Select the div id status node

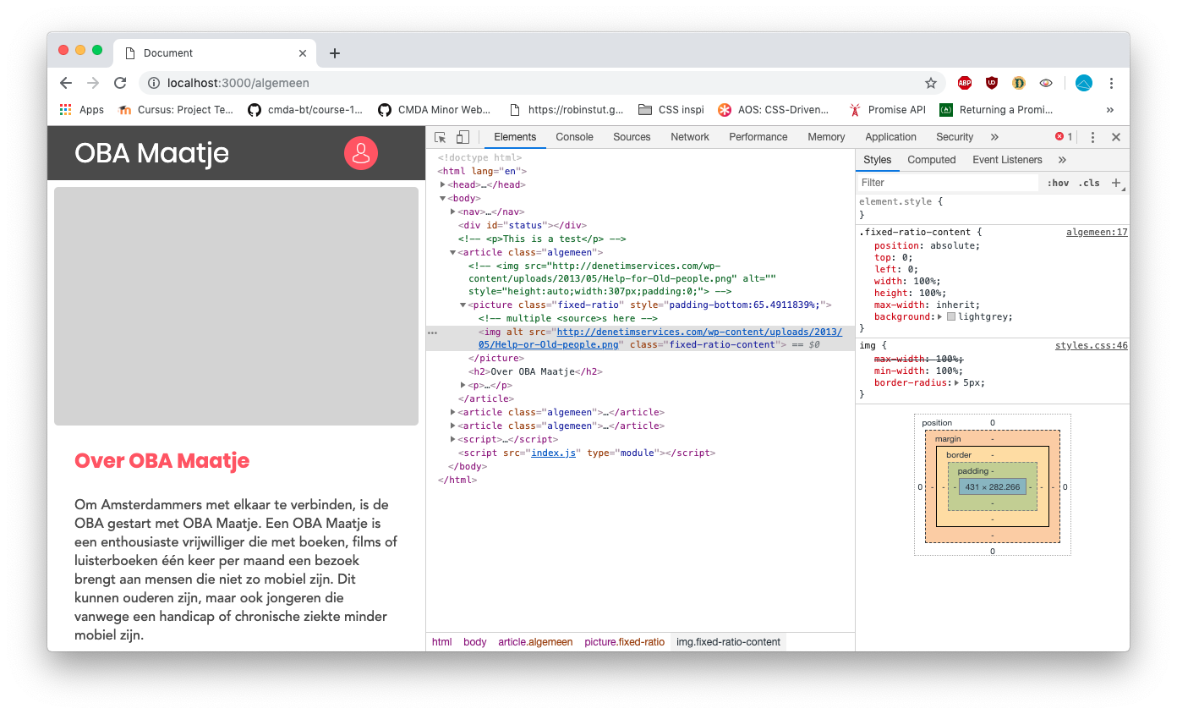522,225
